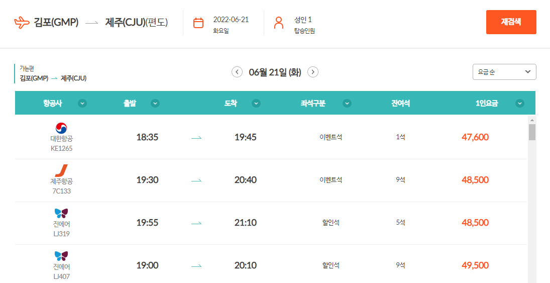The width and height of the screenshot is (550, 283).
Task: Go to next day arrow
Action: tap(313, 72)
